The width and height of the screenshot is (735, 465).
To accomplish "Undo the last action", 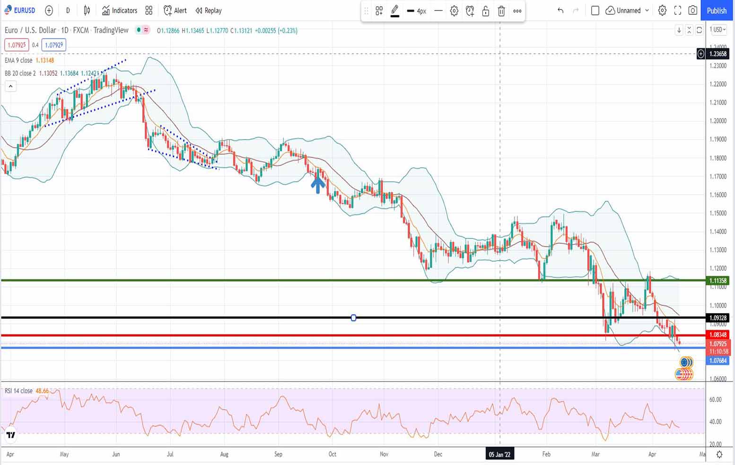I will click(x=560, y=10).
